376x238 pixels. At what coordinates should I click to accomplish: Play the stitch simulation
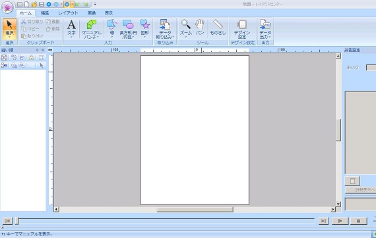340,220
